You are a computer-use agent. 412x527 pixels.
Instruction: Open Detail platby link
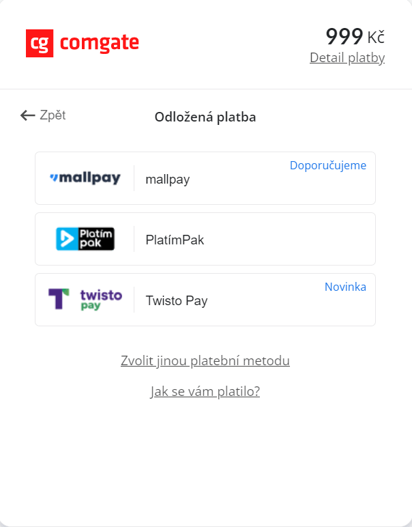click(x=347, y=58)
